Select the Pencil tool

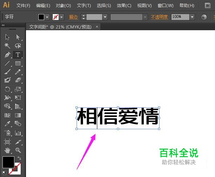pyautogui.click(x=18, y=72)
